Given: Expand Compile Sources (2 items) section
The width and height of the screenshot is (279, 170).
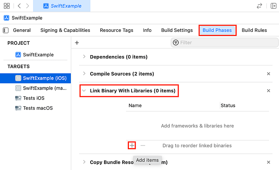Looking at the screenshot, I should pyautogui.click(x=84, y=73).
